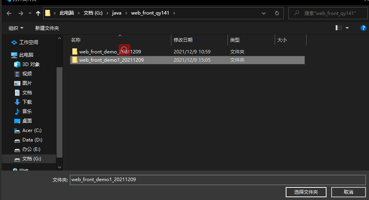
Task: Sort by 大小 column header
Action: [282, 40]
